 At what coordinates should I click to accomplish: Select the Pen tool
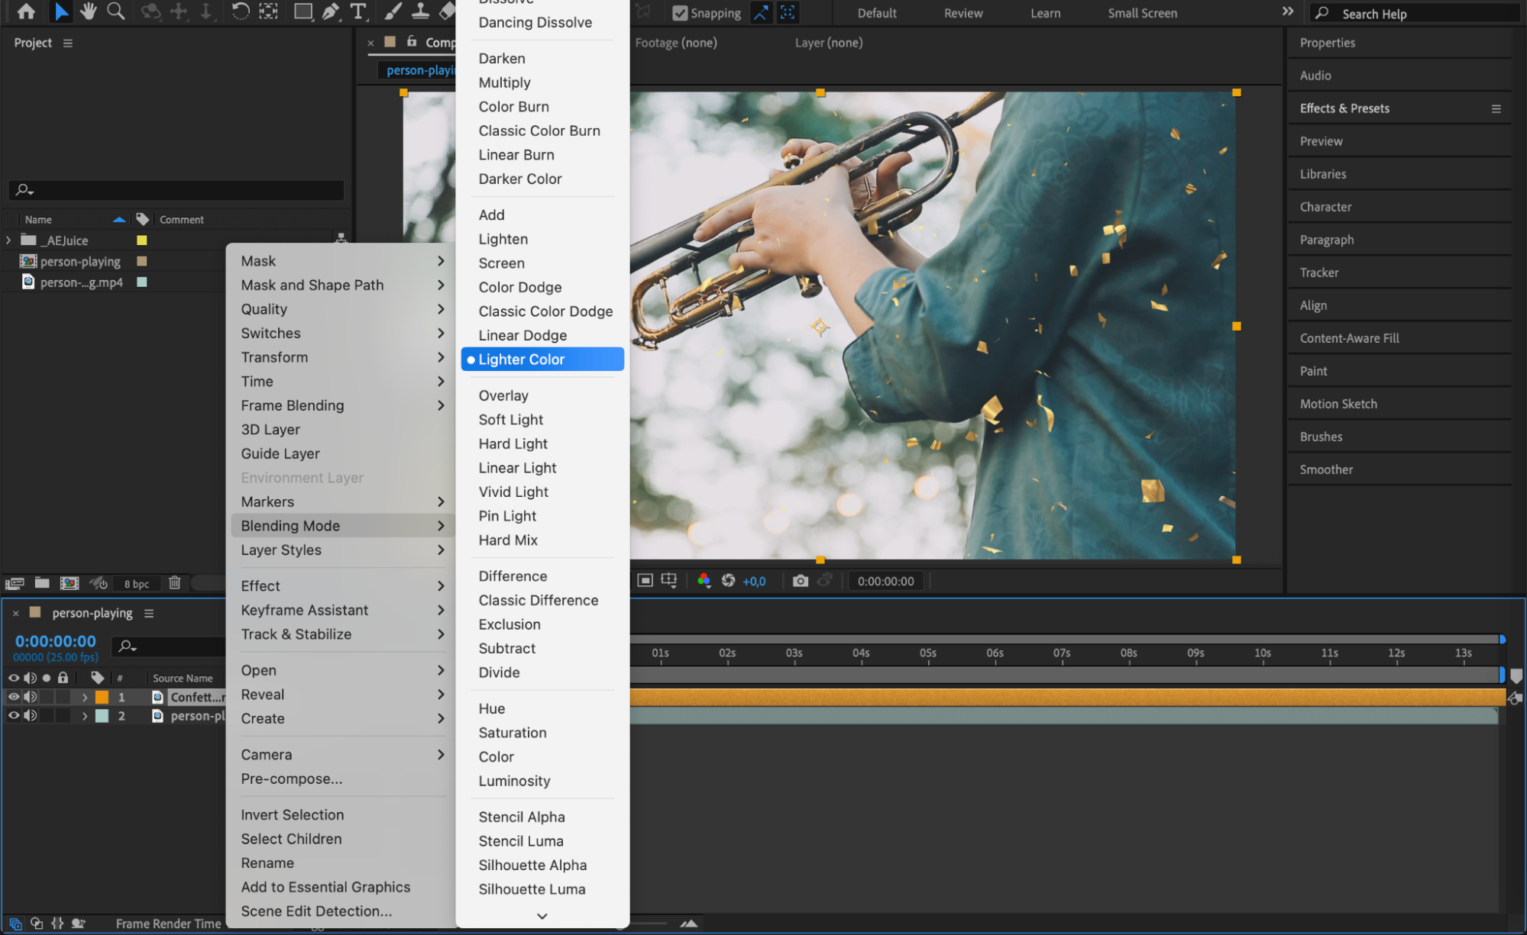(x=330, y=11)
